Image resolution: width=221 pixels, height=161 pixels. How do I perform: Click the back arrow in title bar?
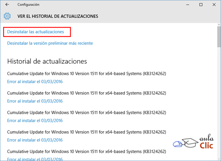coord(7,5)
